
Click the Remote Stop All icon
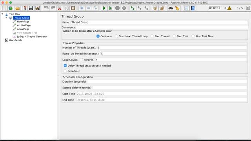coord(140,8)
